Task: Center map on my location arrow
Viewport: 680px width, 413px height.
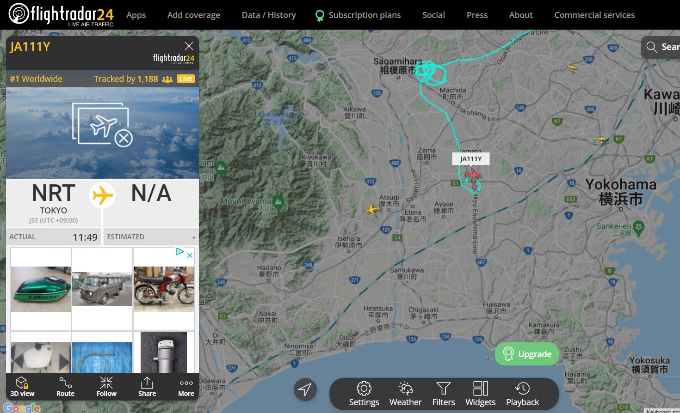Action: pos(305,389)
